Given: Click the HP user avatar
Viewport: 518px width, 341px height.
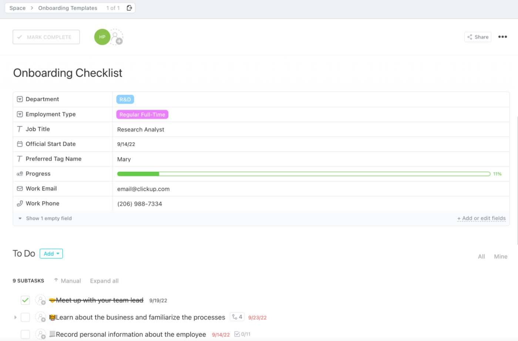Looking at the screenshot, I should (x=102, y=37).
